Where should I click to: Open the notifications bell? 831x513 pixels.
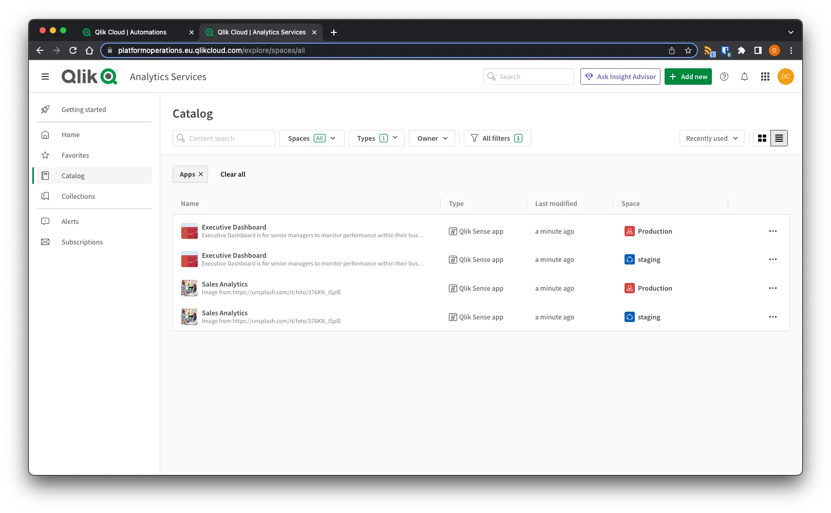pos(744,77)
